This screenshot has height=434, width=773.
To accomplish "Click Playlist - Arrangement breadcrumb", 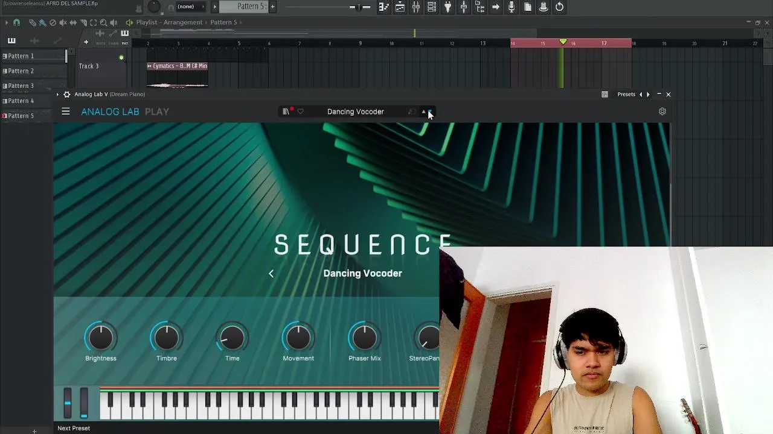I will point(169,22).
